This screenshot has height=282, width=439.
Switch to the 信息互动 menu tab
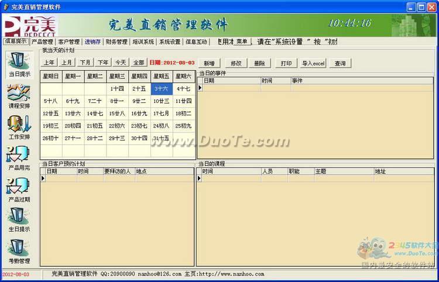pyautogui.click(x=196, y=42)
